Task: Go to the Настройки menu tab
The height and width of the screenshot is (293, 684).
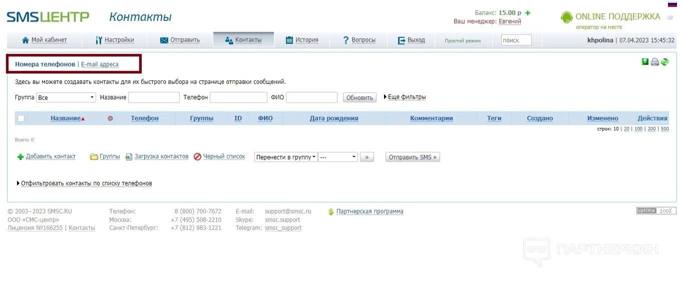Action: tap(115, 40)
